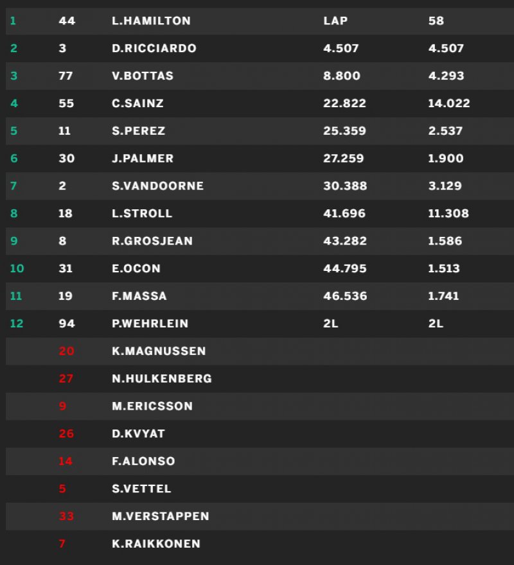Click red car number 33 for Verstappen
514x565 pixels.
67,516
